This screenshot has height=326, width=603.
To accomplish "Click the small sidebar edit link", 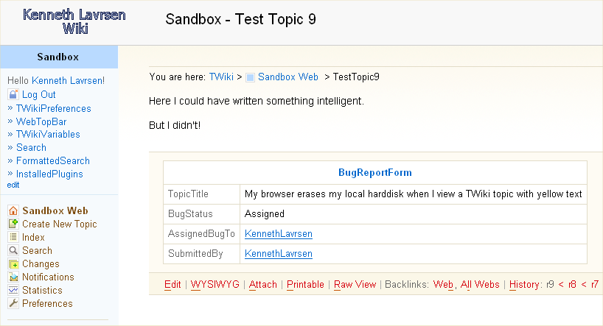I will point(13,185).
